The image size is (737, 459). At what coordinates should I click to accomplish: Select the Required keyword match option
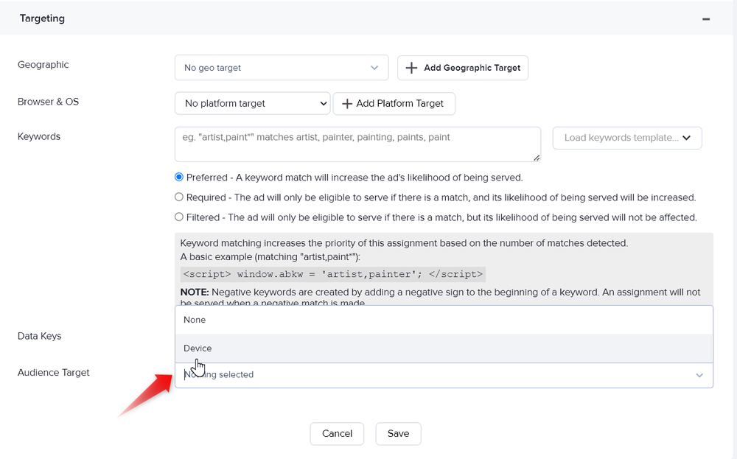[x=178, y=197]
